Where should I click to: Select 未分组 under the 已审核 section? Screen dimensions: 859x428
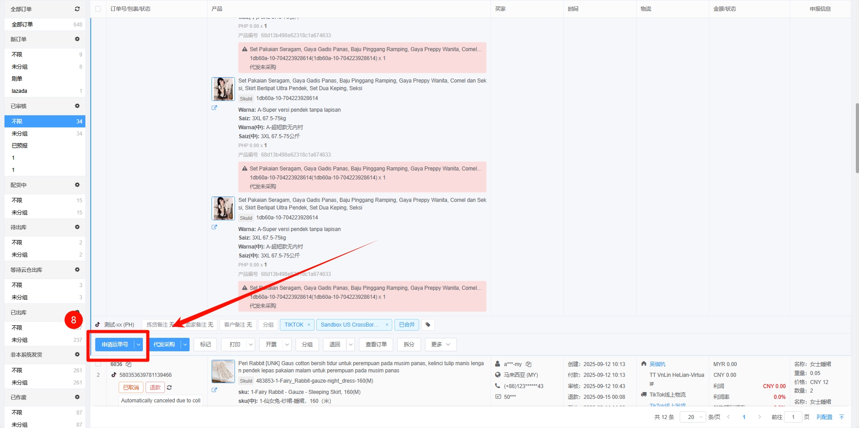point(20,134)
